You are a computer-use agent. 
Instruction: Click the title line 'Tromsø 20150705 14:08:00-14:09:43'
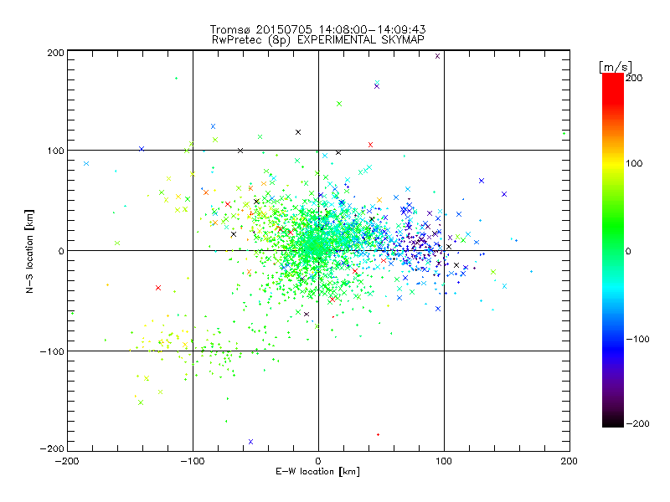pos(318,29)
